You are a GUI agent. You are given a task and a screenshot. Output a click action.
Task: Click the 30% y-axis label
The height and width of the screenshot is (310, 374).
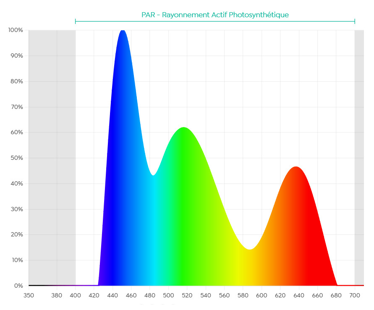click(17, 209)
